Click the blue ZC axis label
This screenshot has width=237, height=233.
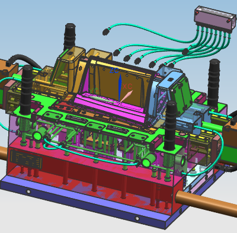coord(114,71)
